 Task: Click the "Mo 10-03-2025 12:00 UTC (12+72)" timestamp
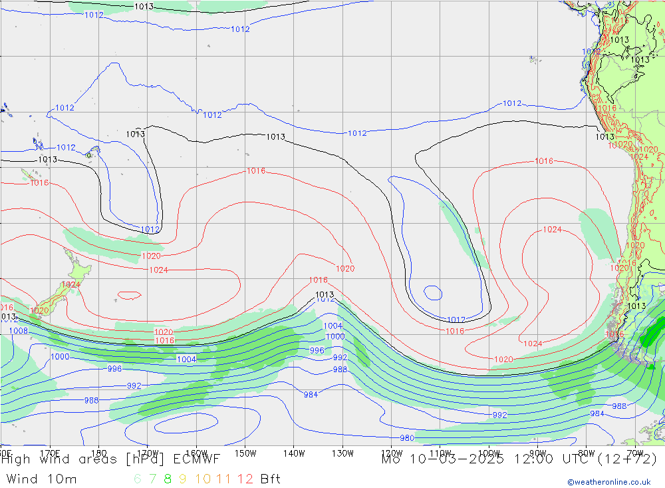coord(519,459)
